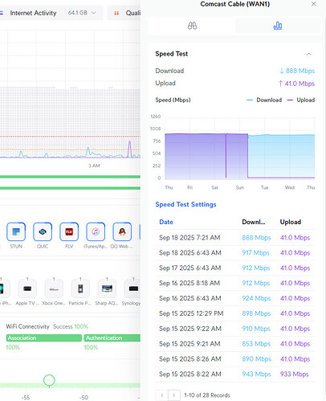
Task: Click the 64.1 GB usage value
Action: [78, 13]
